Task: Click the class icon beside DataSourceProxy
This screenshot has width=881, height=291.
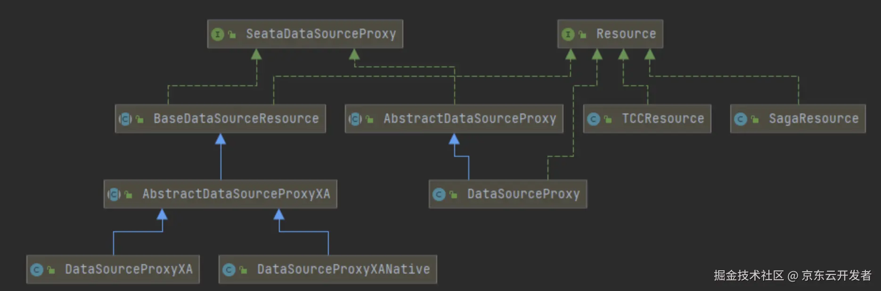Action: tap(439, 194)
